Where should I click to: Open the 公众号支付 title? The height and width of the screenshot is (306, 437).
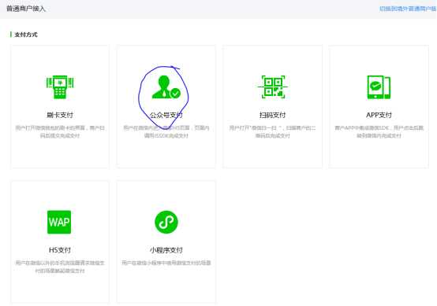pos(166,115)
